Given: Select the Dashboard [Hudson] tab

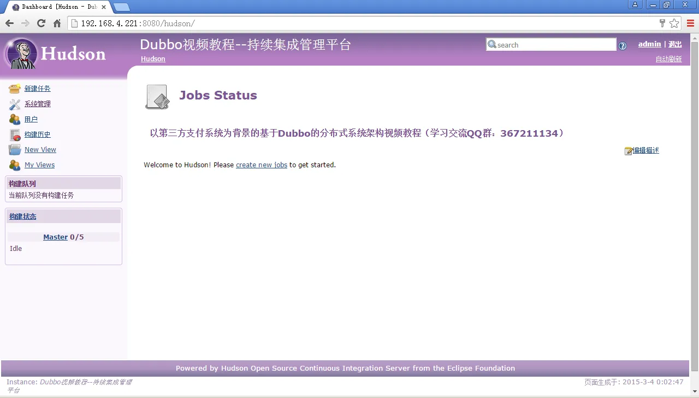Looking at the screenshot, I should [58, 7].
